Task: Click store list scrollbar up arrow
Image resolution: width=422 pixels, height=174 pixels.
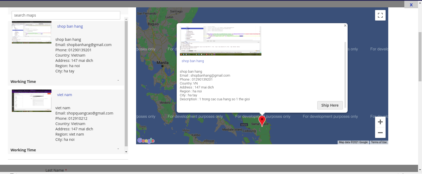Action: [x=126, y=19]
